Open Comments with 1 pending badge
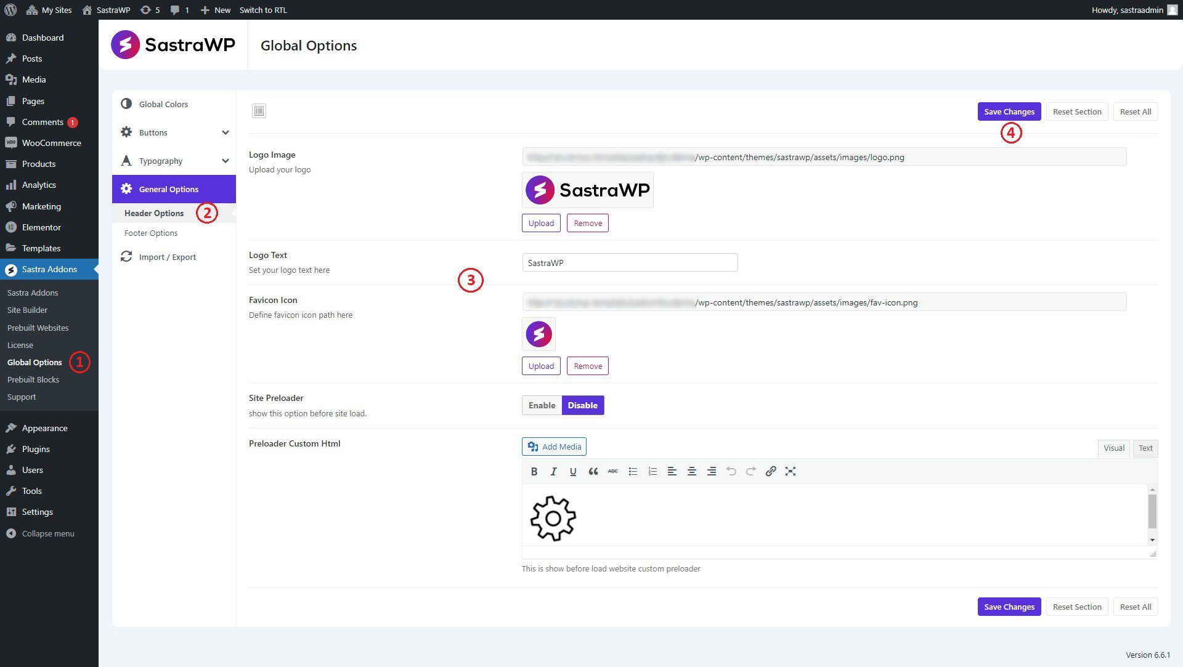 (x=49, y=122)
